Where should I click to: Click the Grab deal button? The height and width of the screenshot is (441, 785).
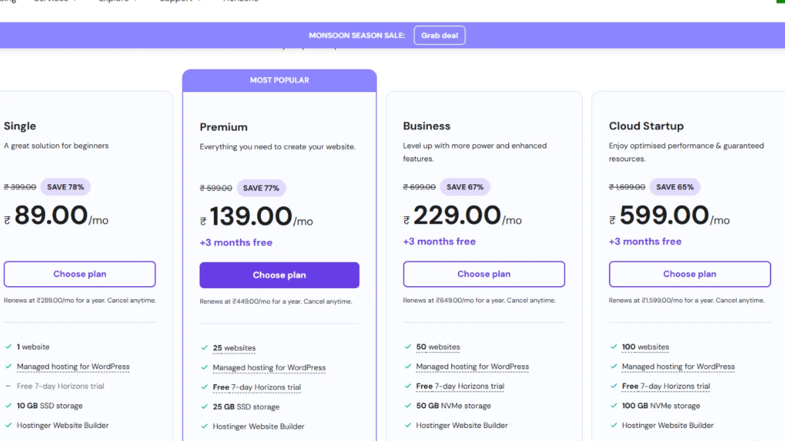click(x=439, y=35)
